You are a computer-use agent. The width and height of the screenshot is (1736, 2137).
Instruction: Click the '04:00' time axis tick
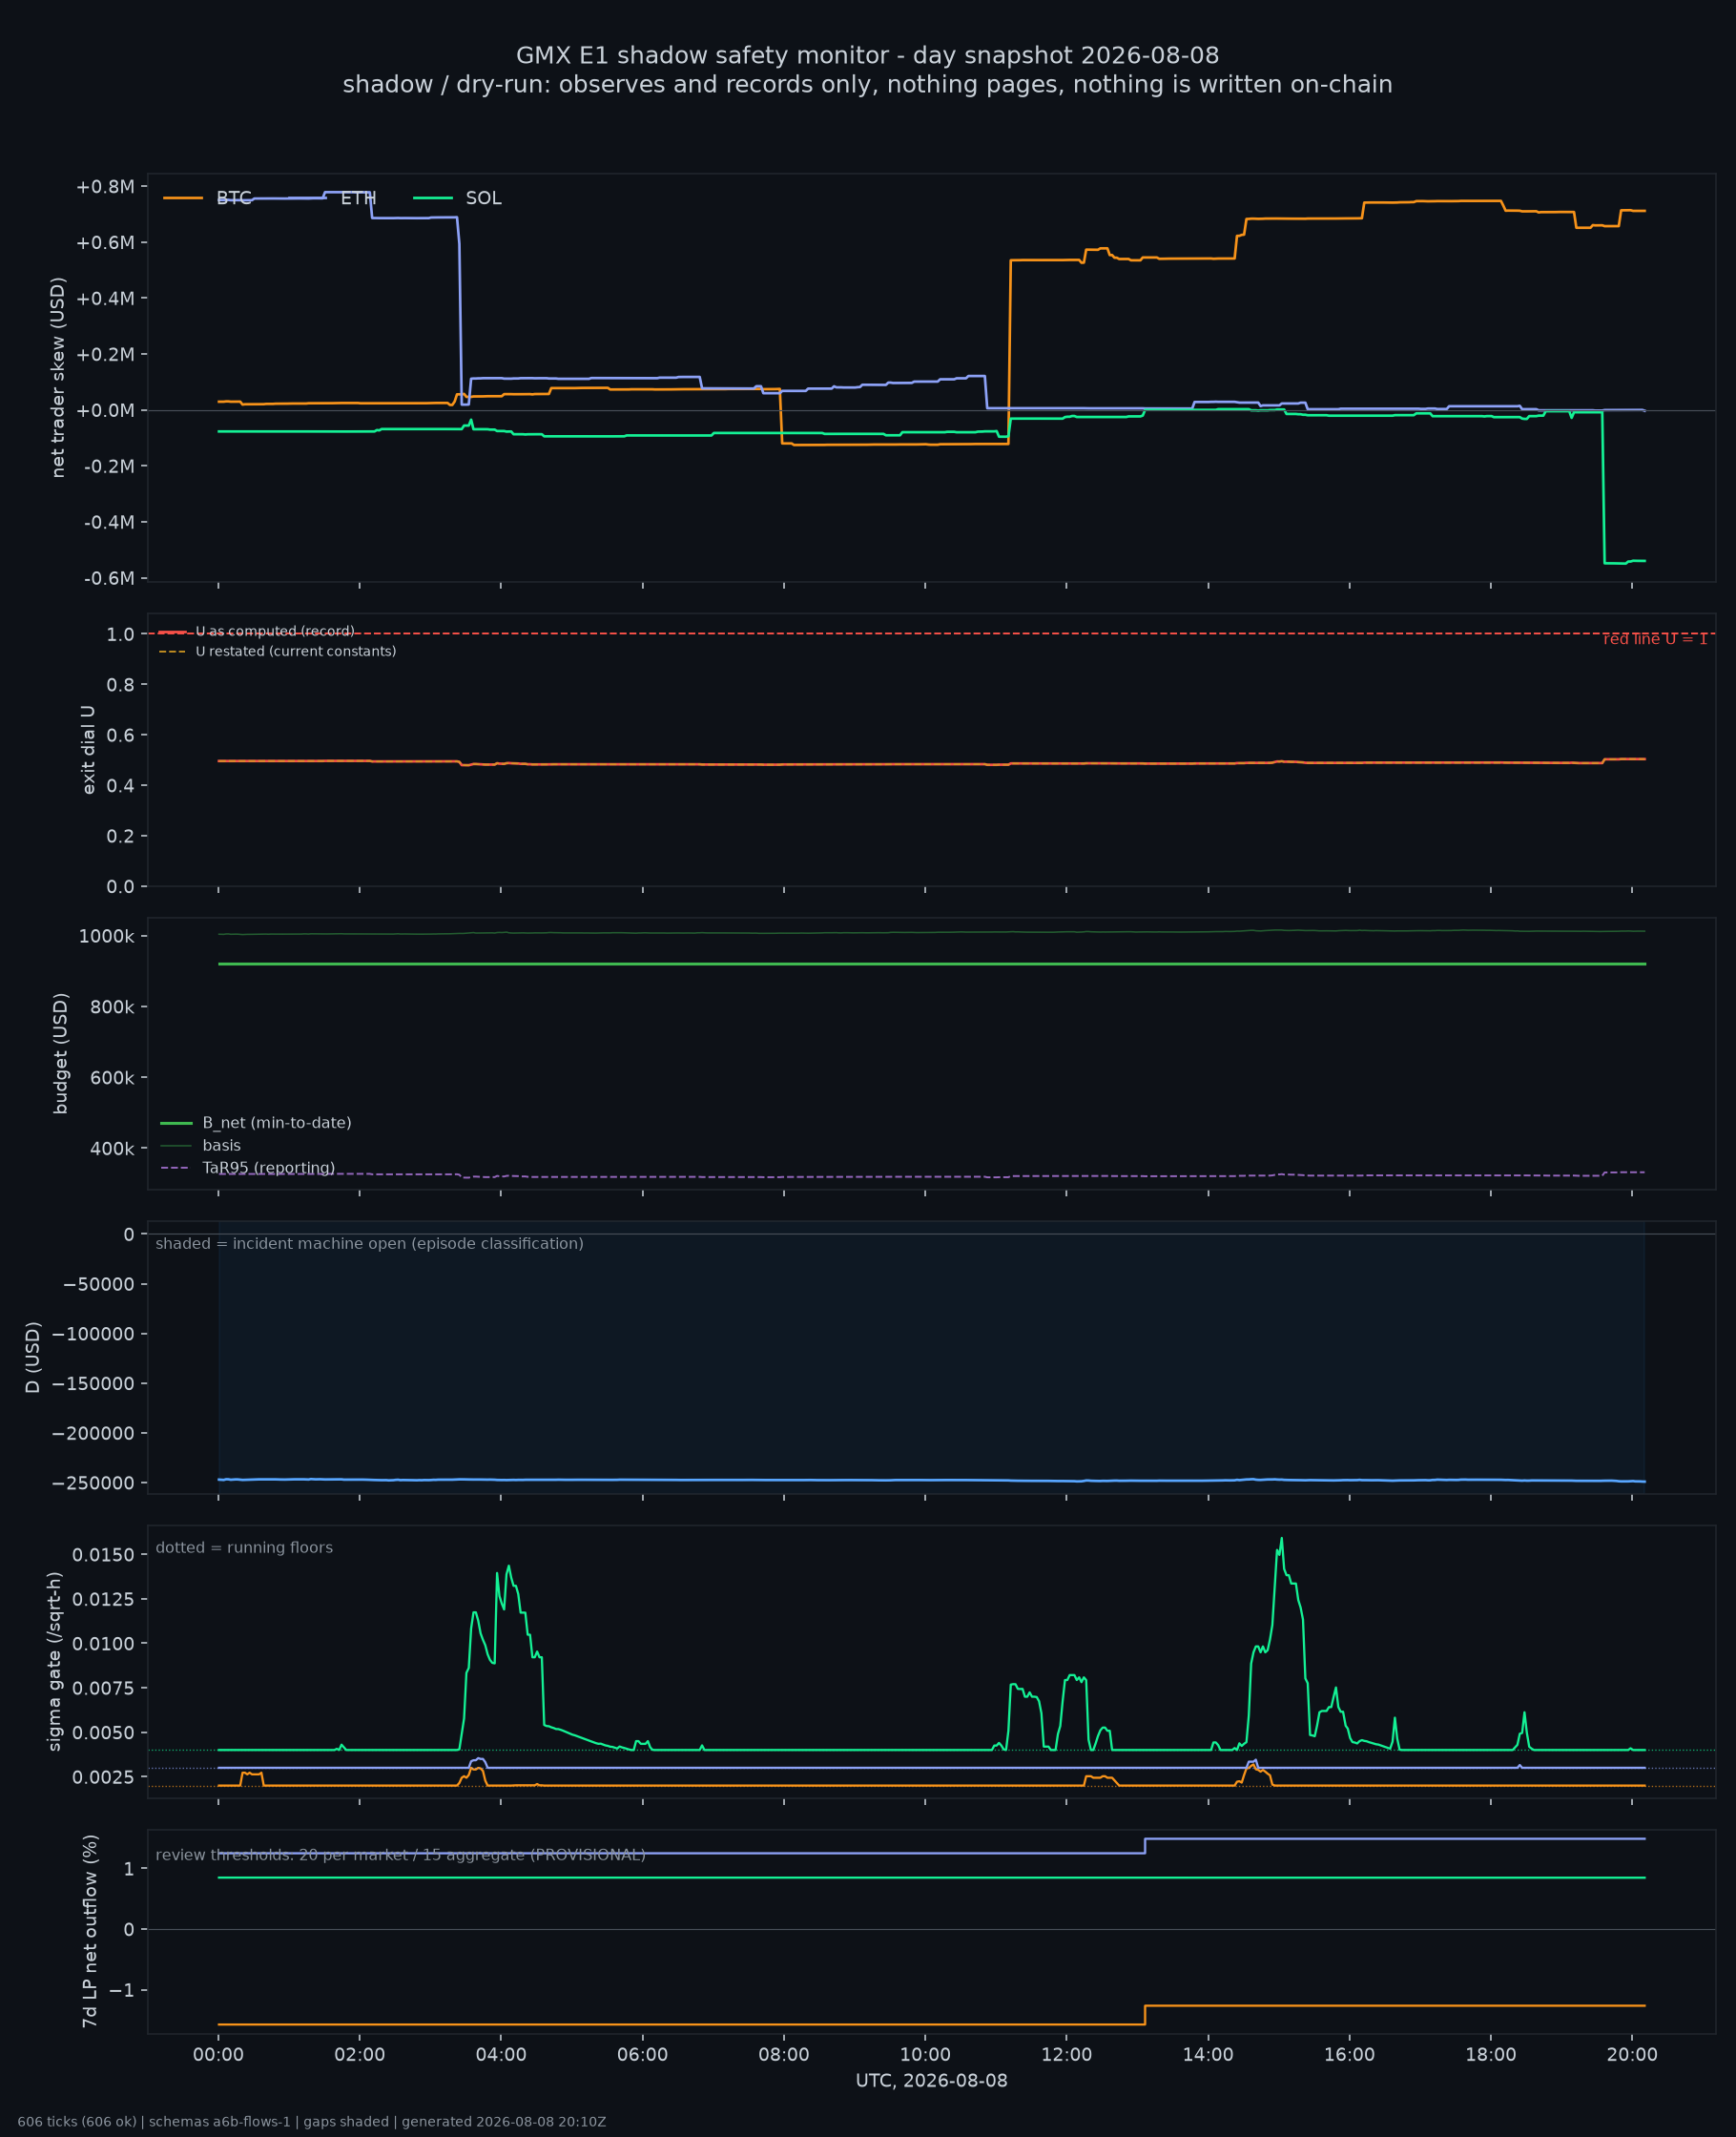coord(501,2056)
